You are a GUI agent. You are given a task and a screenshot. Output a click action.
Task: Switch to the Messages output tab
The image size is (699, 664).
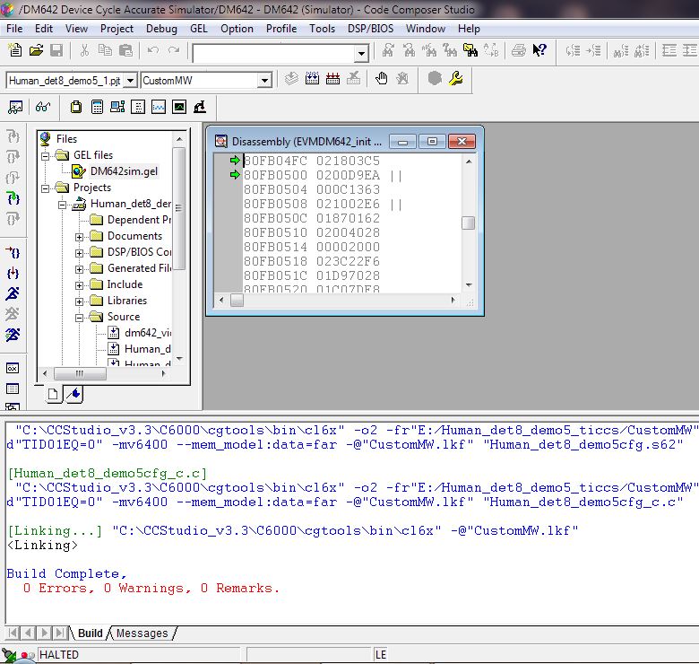coord(142,633)
